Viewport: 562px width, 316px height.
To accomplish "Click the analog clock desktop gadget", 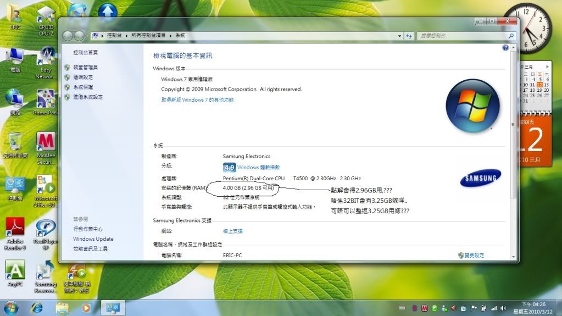I will tap(527, 28).
